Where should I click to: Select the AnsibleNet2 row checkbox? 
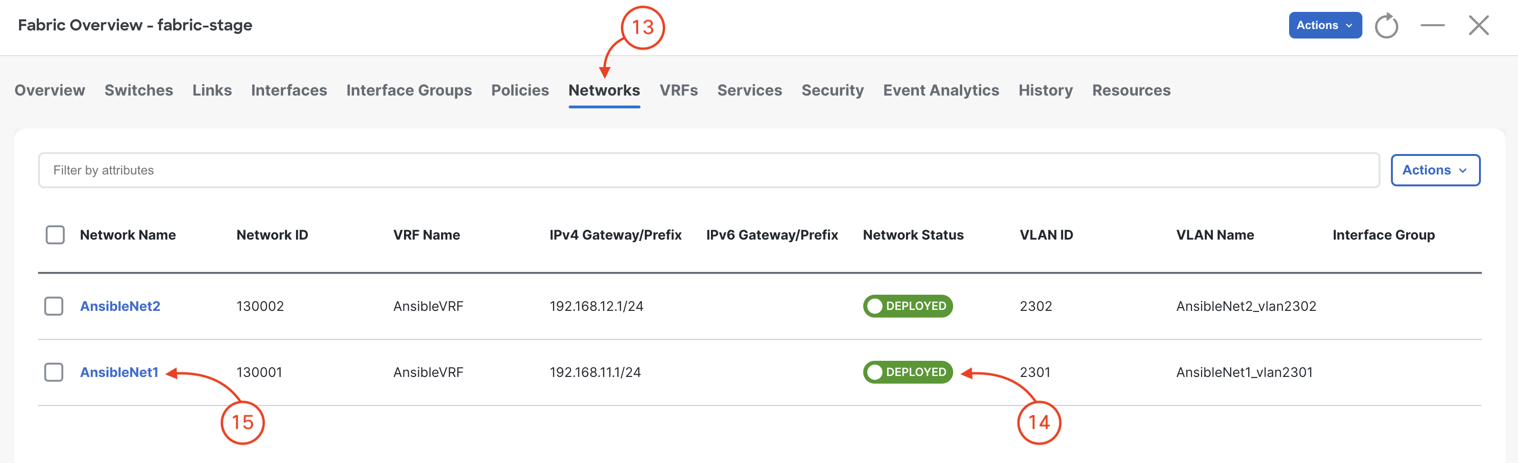(54, 306)
